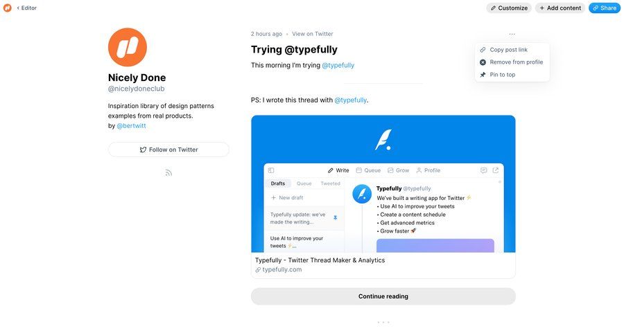Open the View on Twitter link
The image size is (624, 335).
[312, 34]
